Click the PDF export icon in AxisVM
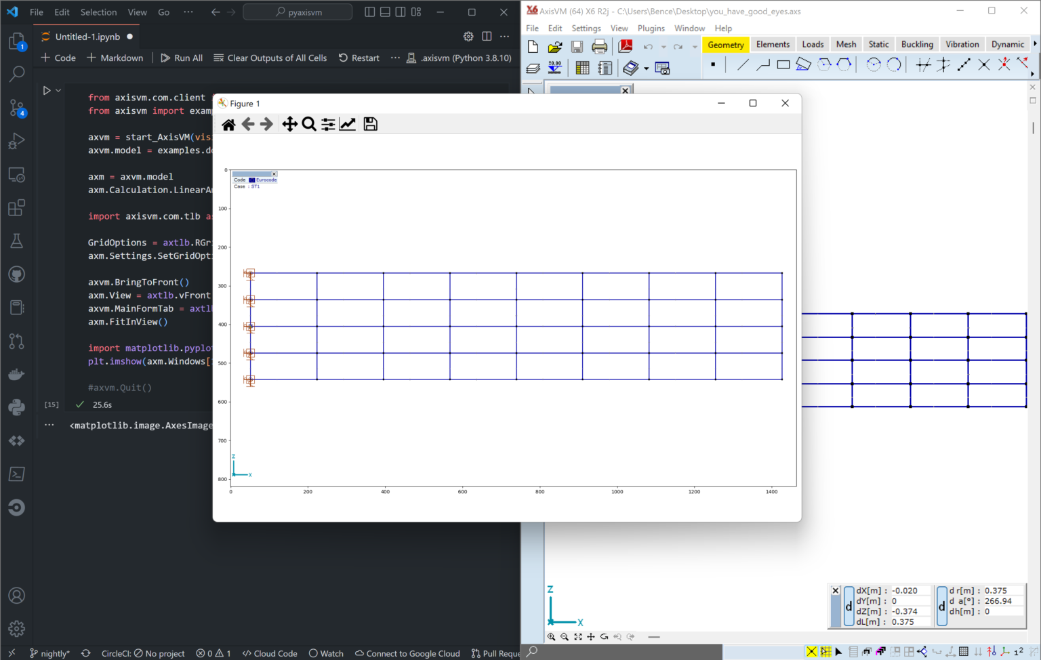 pyautogui.click(x=625, y=46)
